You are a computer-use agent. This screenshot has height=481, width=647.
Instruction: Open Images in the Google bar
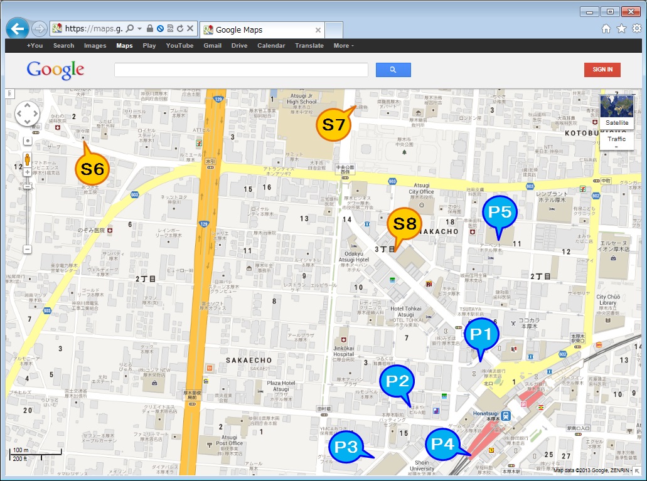[95, 46]
